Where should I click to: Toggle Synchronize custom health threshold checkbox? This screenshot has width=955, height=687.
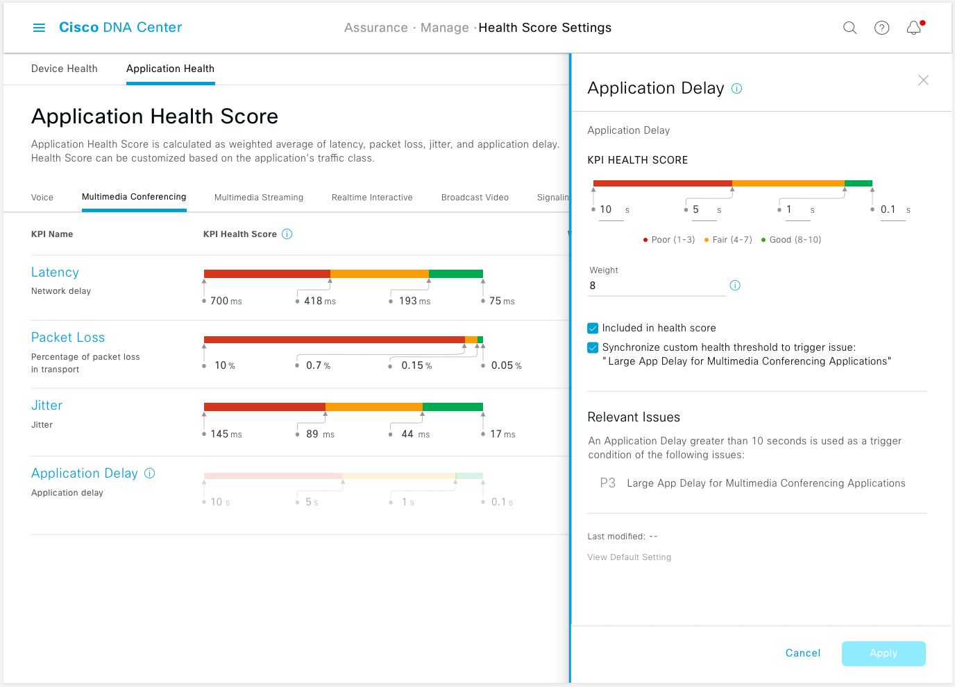coord(593,347)
